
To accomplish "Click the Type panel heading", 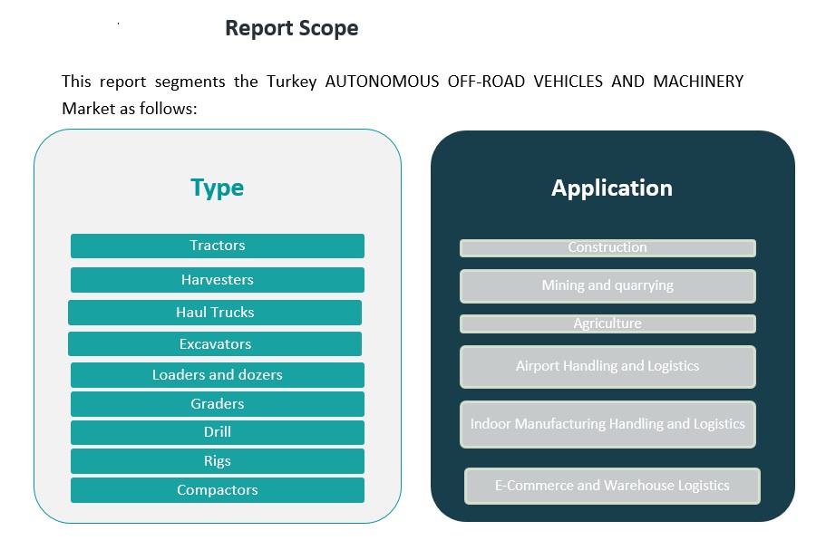I will [217, 188].
